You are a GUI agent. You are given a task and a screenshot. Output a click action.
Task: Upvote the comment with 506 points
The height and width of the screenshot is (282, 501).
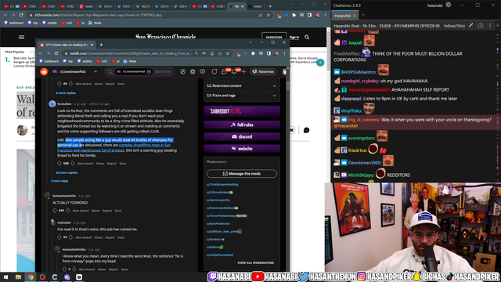coord(59,163)
